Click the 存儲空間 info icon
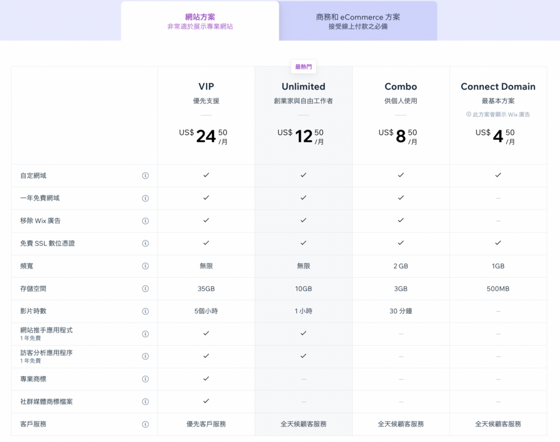 coord(145,289)
